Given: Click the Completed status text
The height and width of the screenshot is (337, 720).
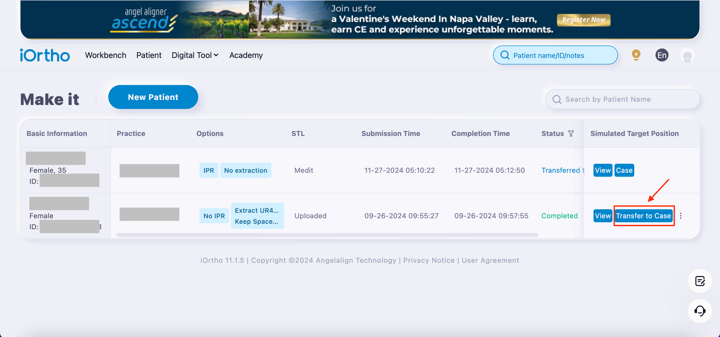Looking at the screenshot, I should 560,216.
